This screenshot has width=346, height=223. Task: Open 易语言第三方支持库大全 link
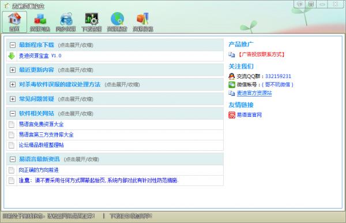46,135
